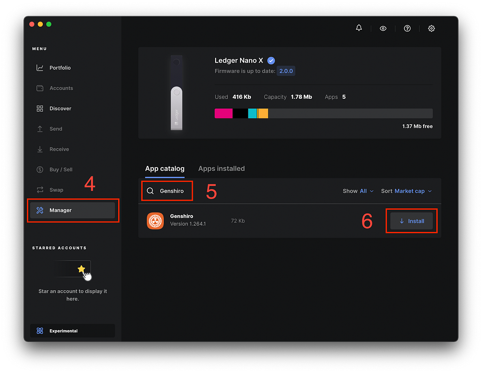Click the 1.37 Mb free label
Image resolution: width=482 pixels, height=373 pixels.
click(x=417, y=126)
